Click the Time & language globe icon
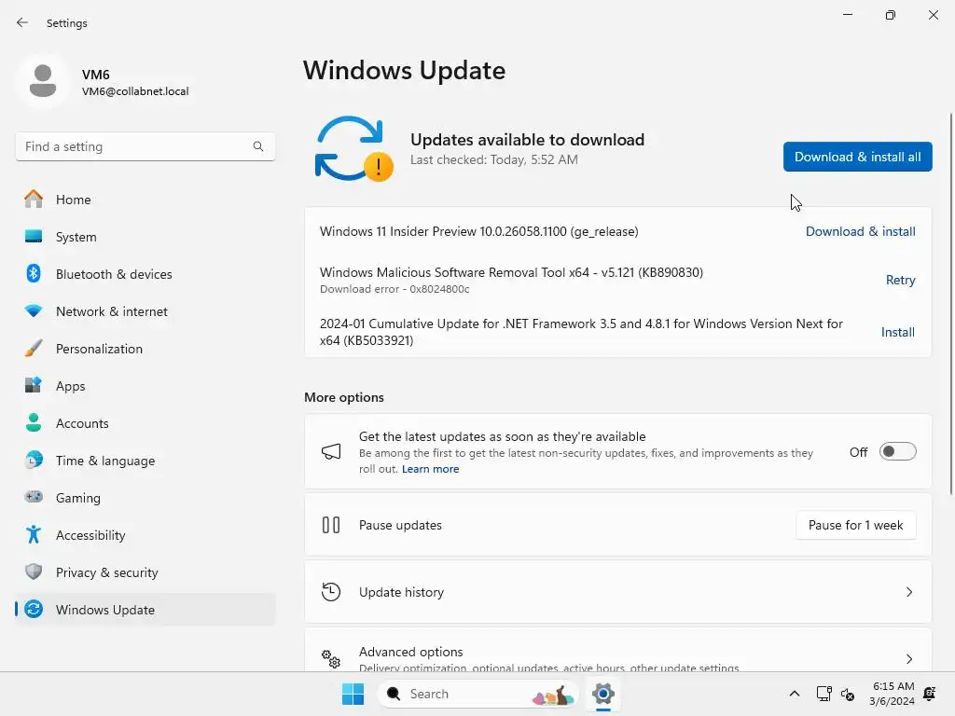The height and width of the screenshot is (716, 955). tap(34, 461)
